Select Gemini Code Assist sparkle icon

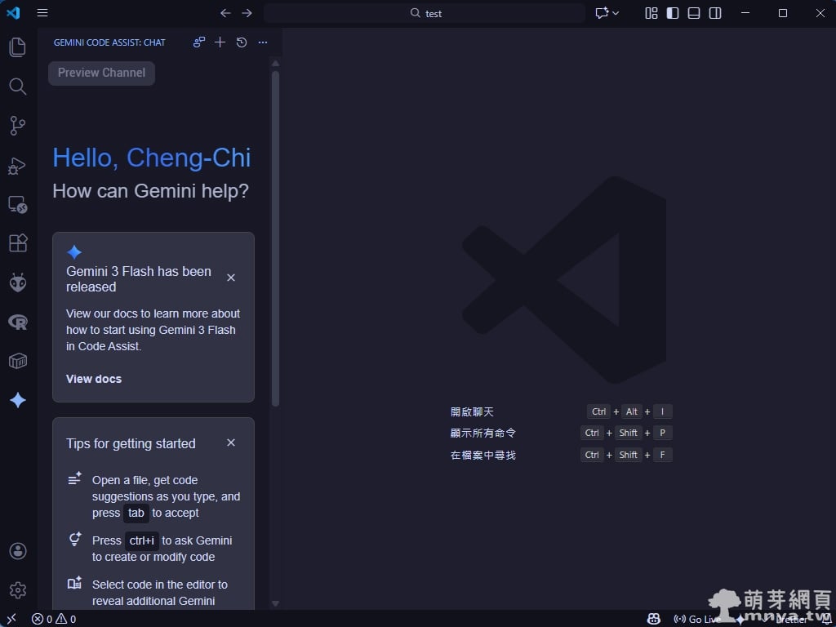pyautogui.click(x=17, y=400)
